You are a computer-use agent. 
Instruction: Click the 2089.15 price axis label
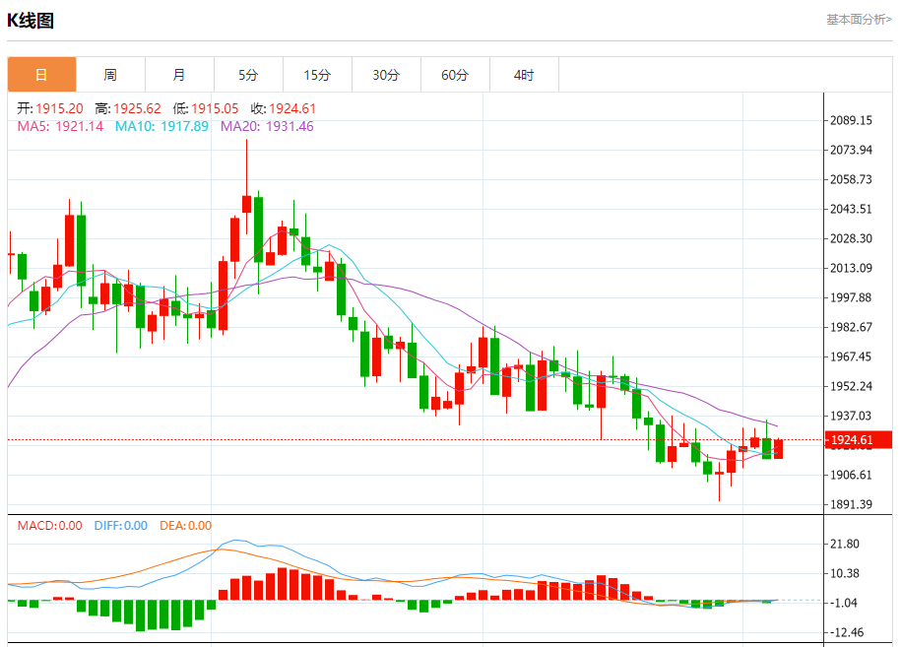click(x=851, y=121)
